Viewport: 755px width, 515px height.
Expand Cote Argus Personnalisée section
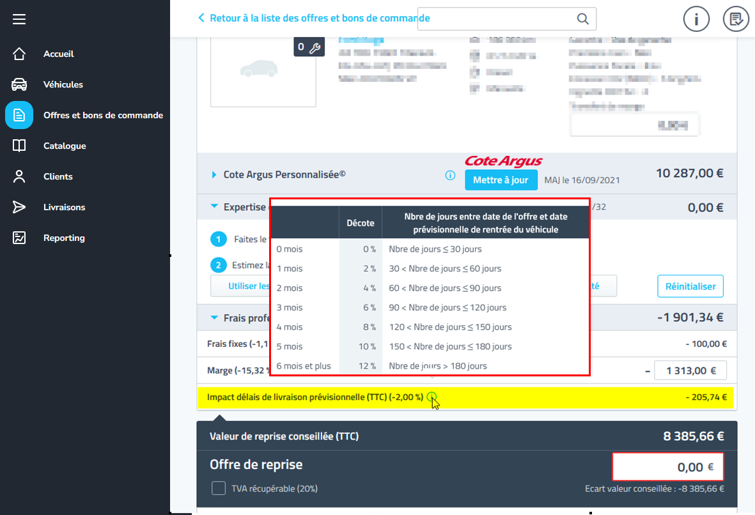(x=214, y=174)
